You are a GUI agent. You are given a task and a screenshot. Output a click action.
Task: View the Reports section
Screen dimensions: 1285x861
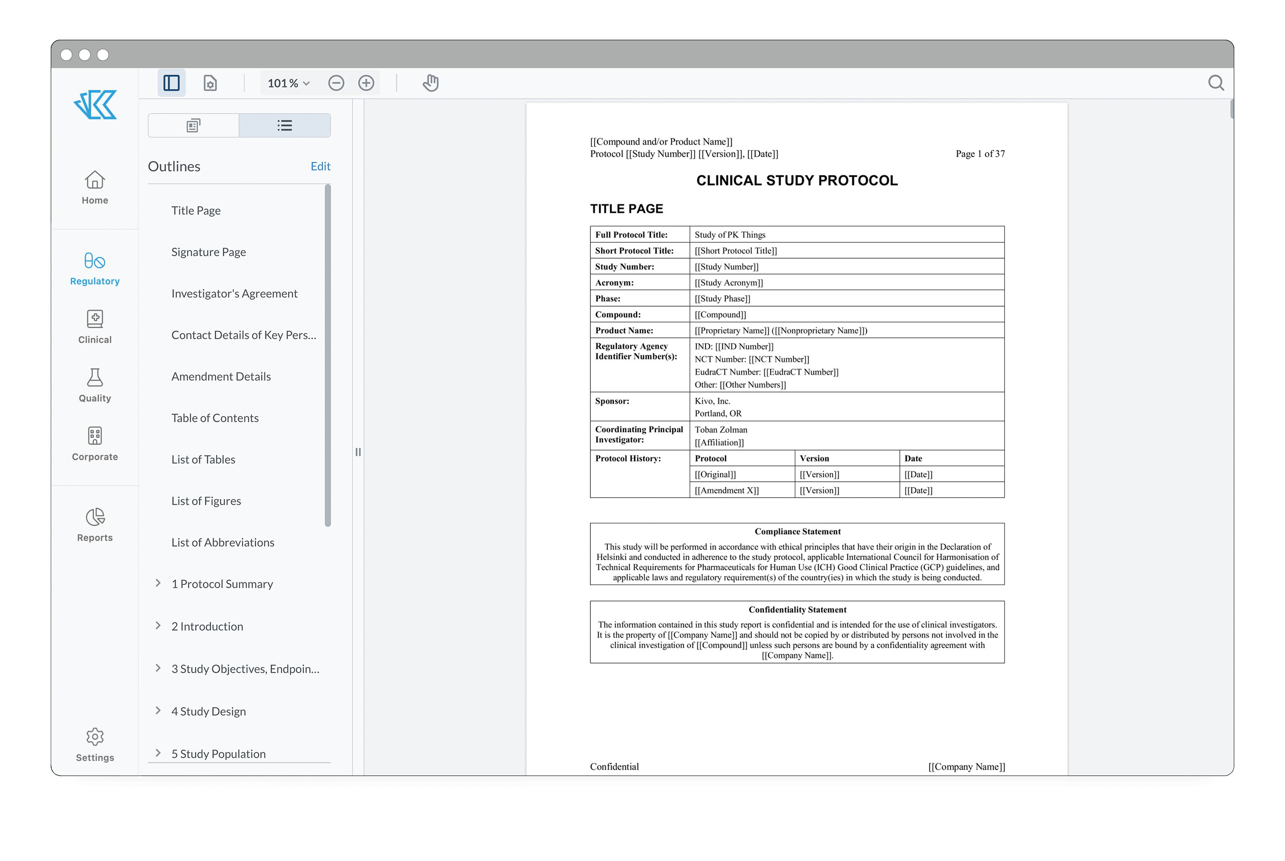pos(95,524)
